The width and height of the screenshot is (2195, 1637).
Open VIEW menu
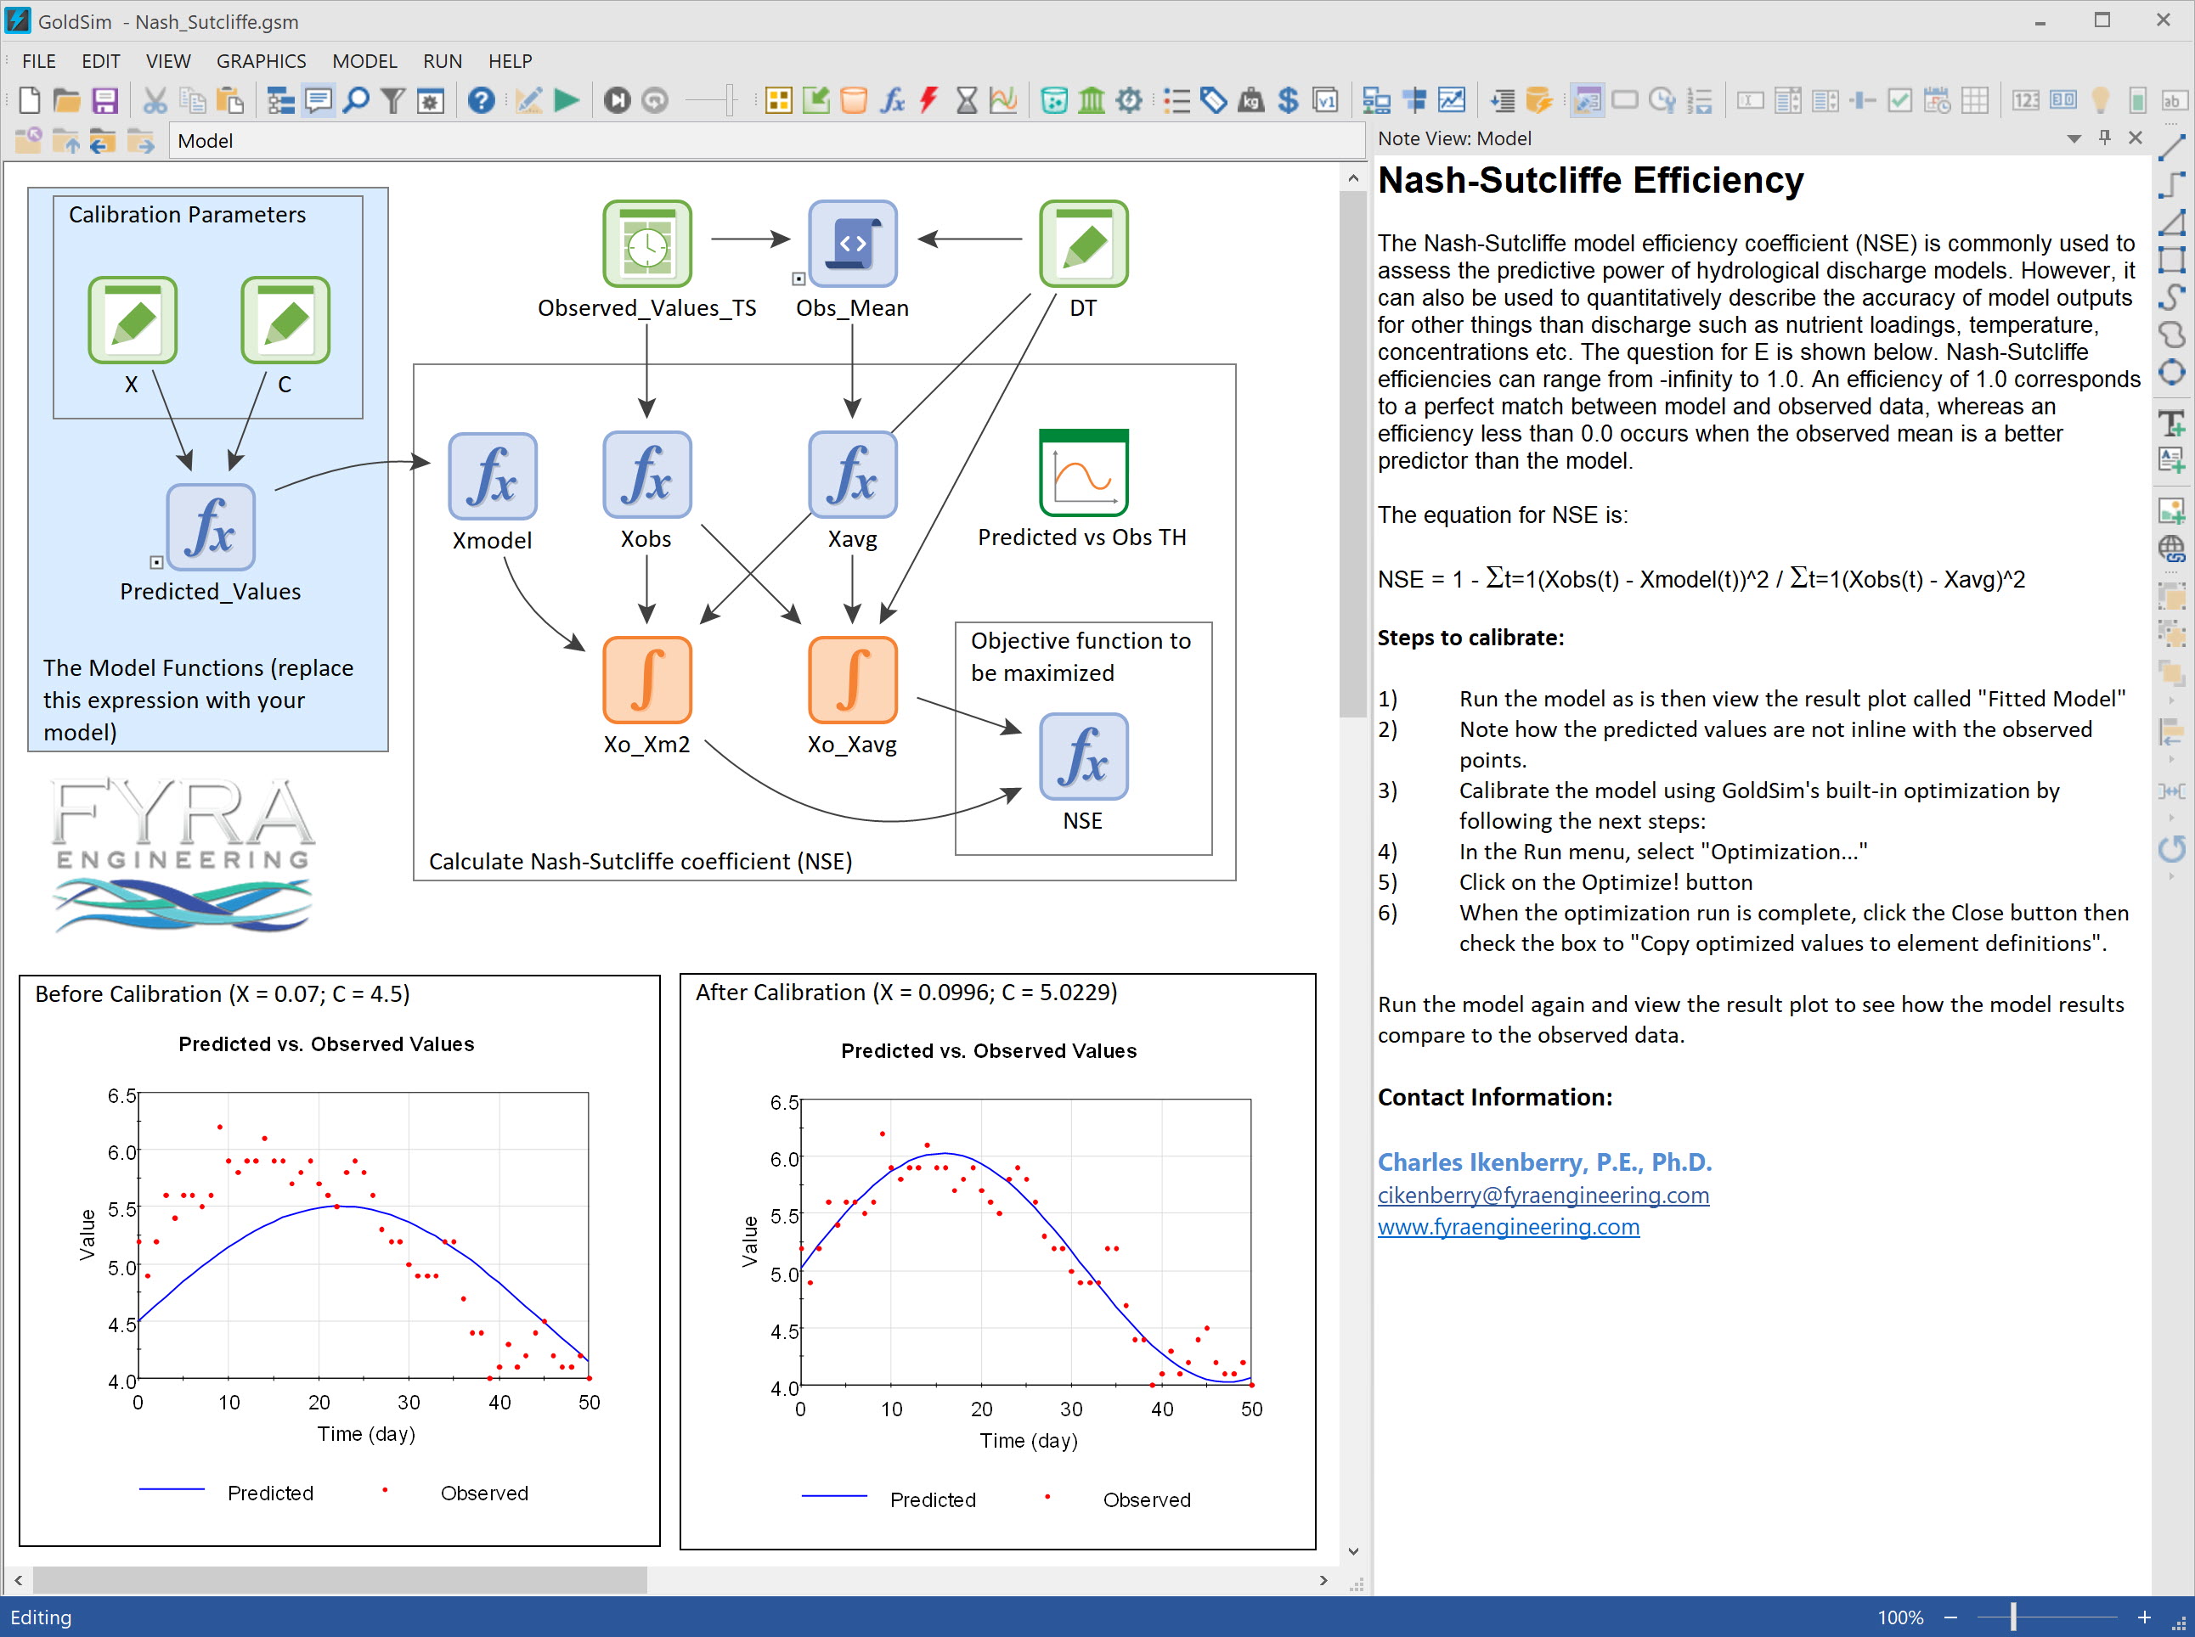pyautogui.click(x=168, y=61)
